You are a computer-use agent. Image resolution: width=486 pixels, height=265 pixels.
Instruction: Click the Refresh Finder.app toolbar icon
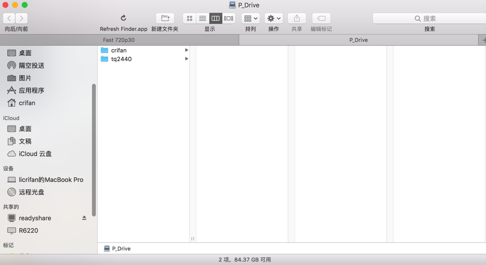[x=123, y=18]
